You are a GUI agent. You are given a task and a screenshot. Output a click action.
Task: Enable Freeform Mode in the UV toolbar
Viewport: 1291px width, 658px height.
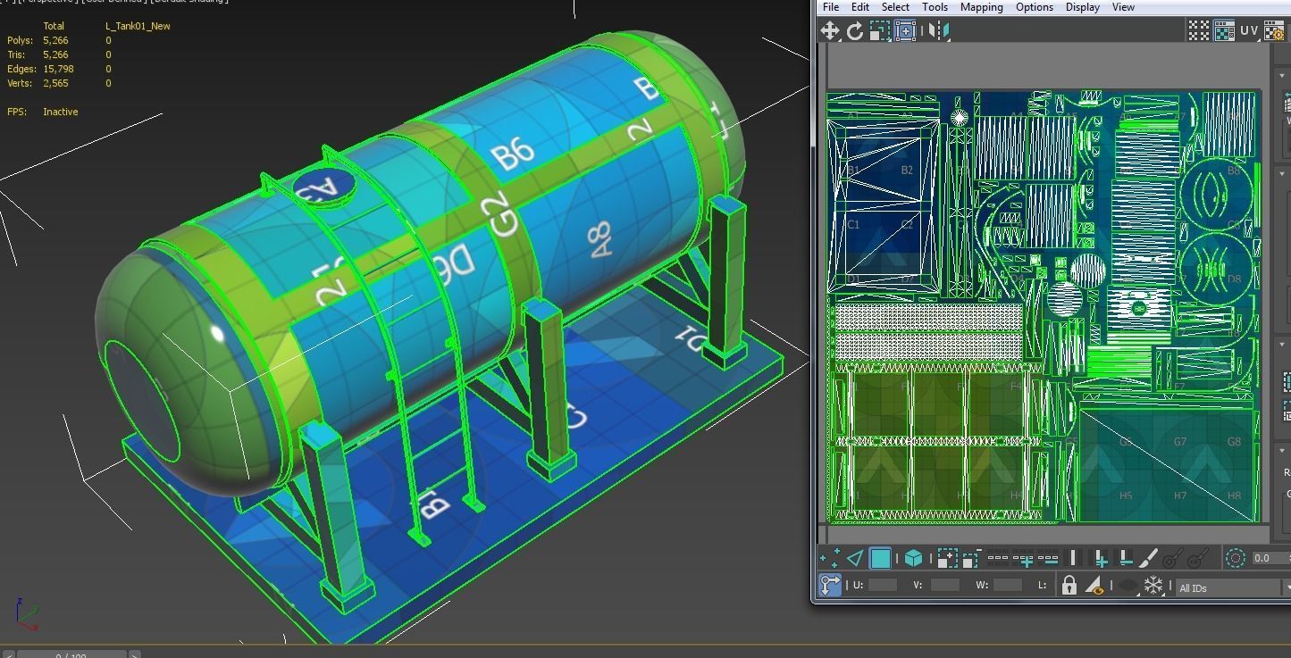[x=906, y=29]
